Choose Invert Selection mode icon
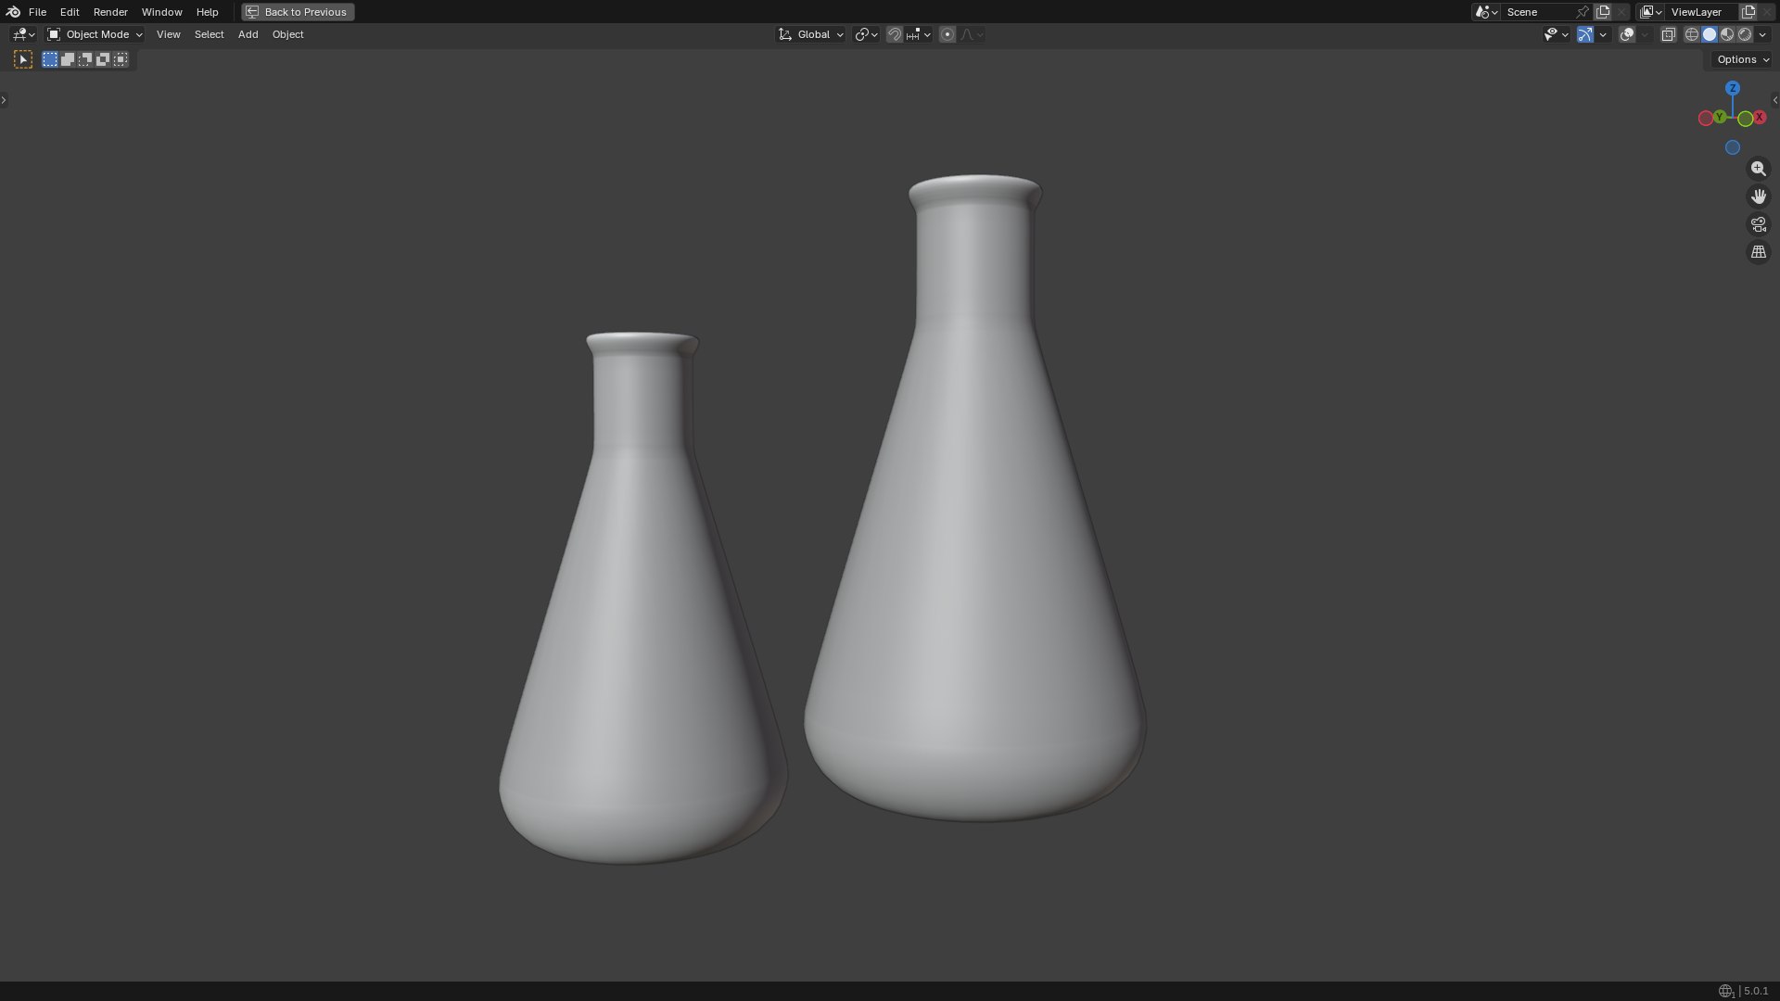The height and width of the screenshot is (1001, 1780). click(103, 59)
